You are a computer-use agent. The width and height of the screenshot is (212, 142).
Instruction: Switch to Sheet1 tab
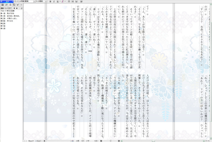click(38, 141)
